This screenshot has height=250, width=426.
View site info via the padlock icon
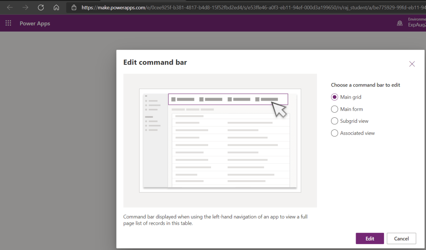pyautogui.click(x=74, y=7)
